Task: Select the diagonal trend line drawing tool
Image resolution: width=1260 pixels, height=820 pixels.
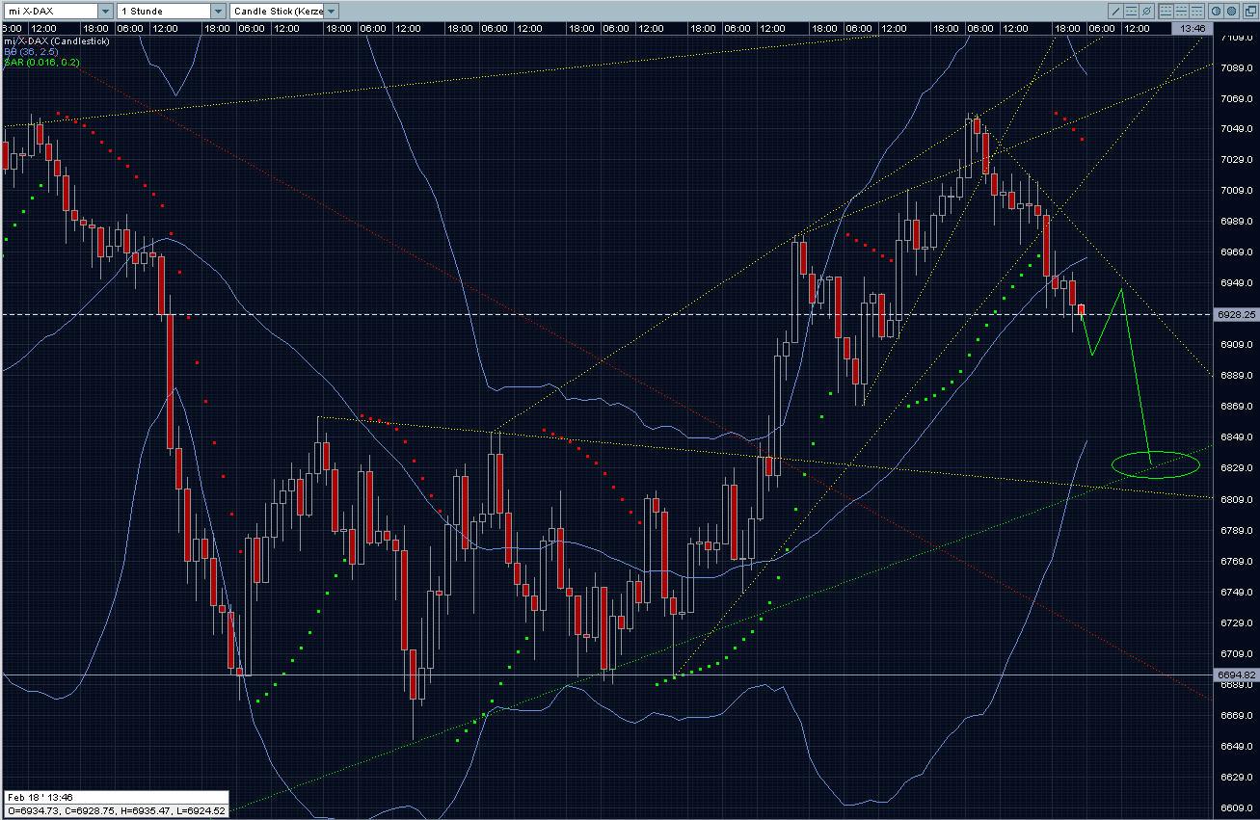Action: tap(1116, 12)
